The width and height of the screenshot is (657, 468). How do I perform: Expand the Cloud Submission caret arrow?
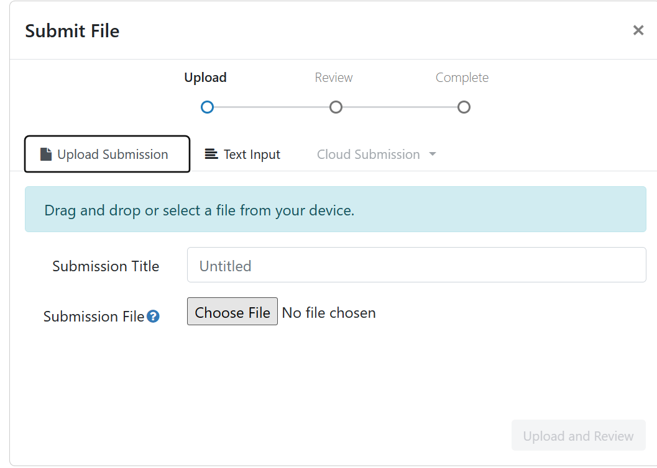tap(433, 154)
